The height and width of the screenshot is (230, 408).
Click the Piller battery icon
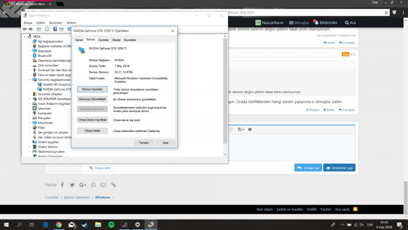(34, 127)
